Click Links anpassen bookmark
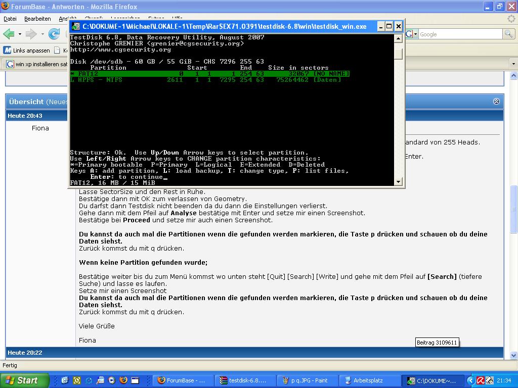The height and width of the screenshot is (388, 518). point(27,50)
